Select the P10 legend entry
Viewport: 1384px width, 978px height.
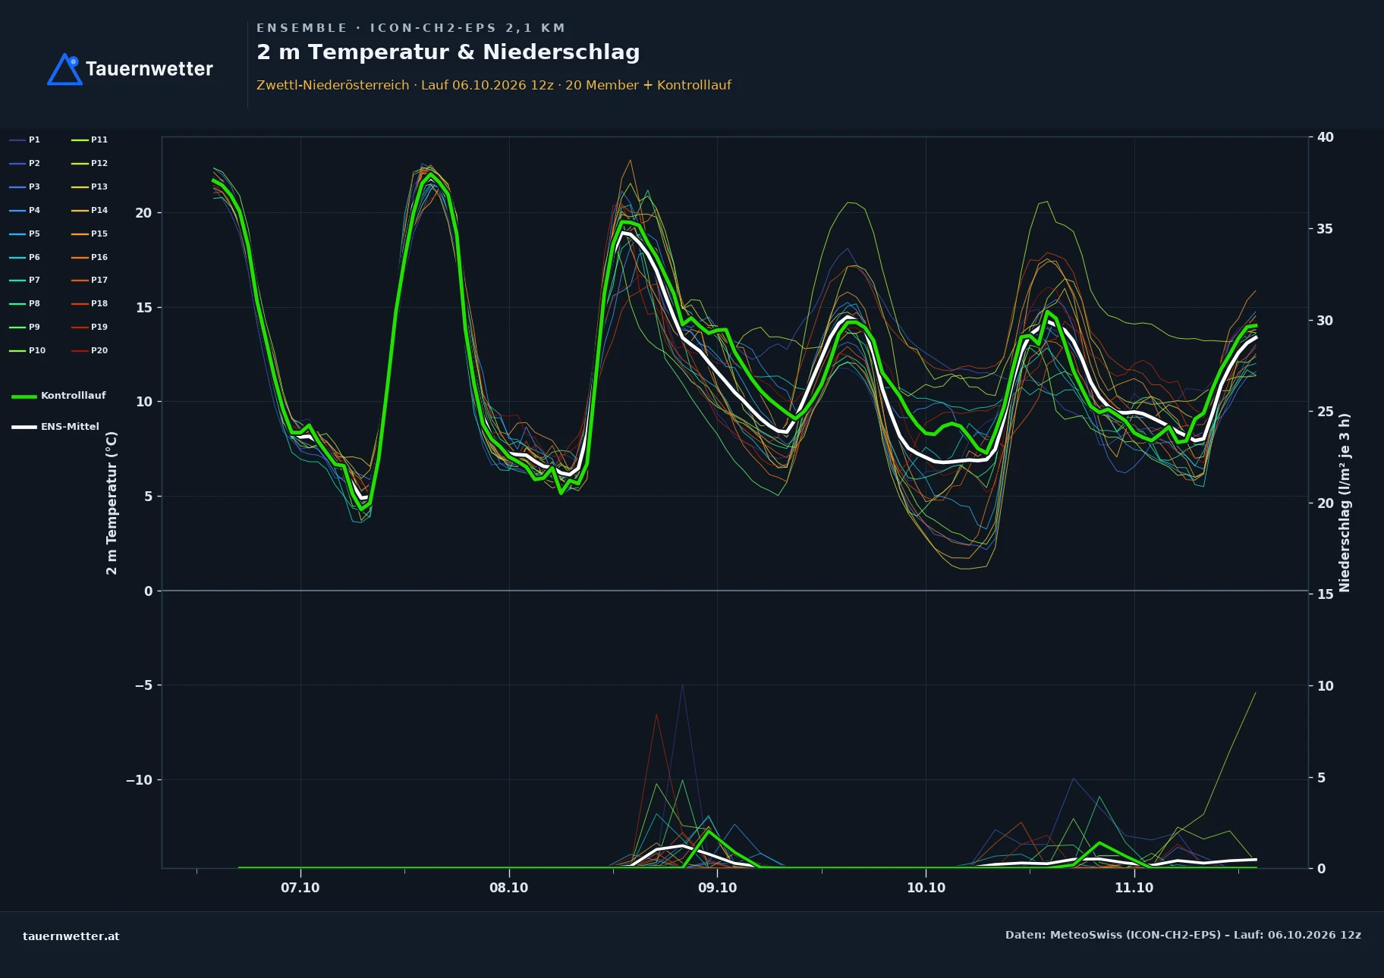(27, 350)
